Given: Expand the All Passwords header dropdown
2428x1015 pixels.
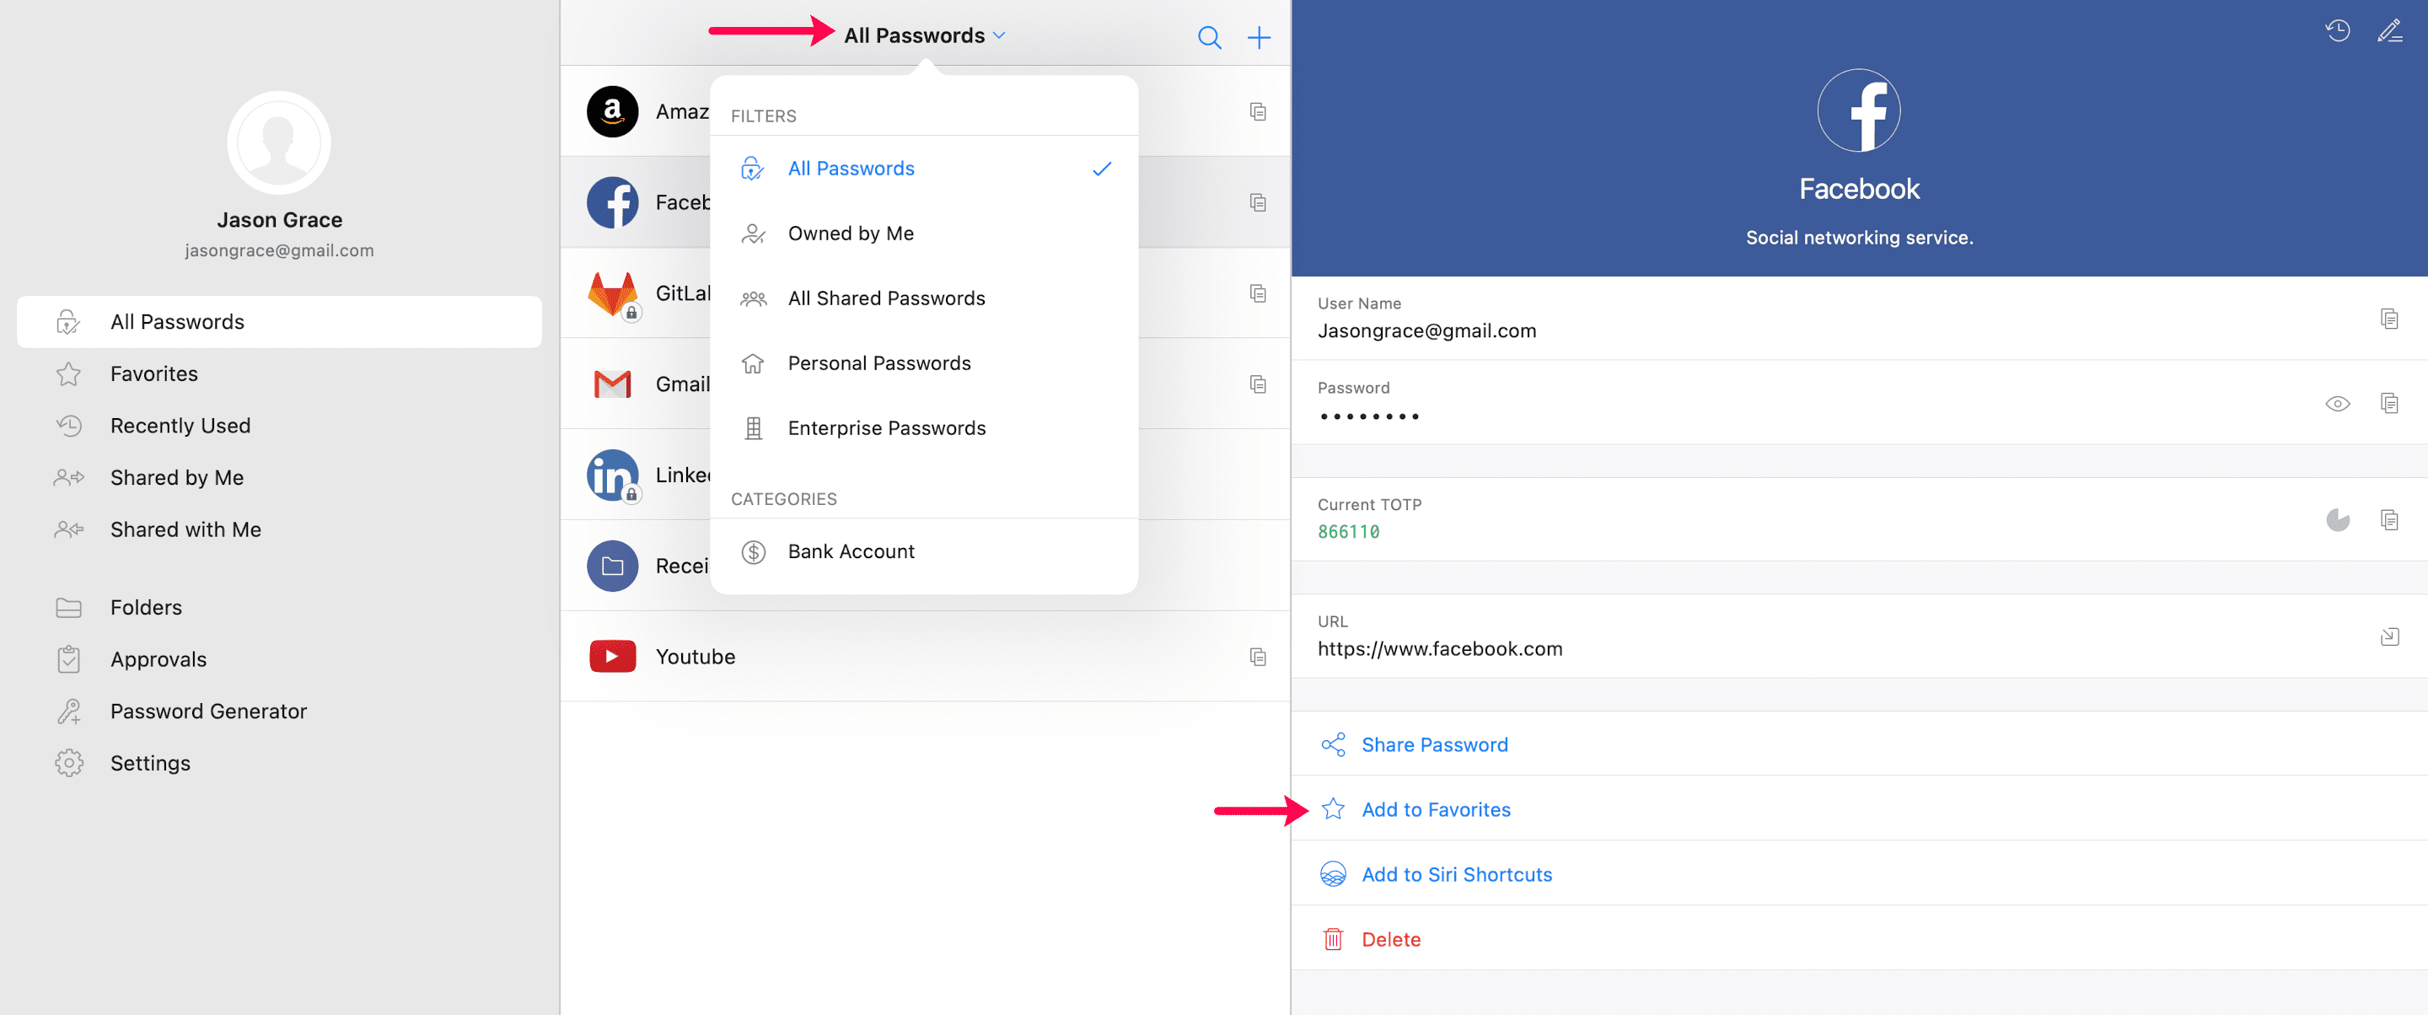Looking at the screenshot, I should click(x=925, y=35).
